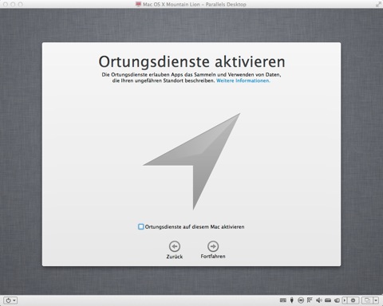Click the window view mode icon
This screenshot has height=306, width=383.
click(x=367, y=300)
